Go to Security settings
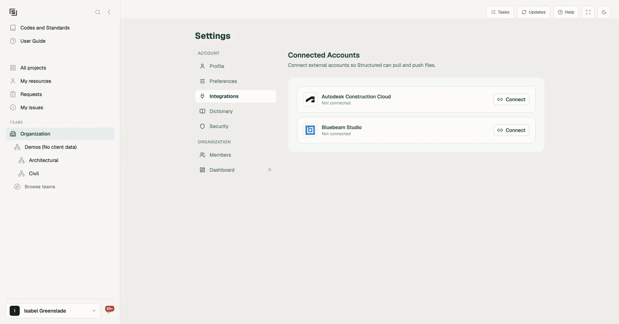This screenshot has width=619, height=324. (236, 126)
